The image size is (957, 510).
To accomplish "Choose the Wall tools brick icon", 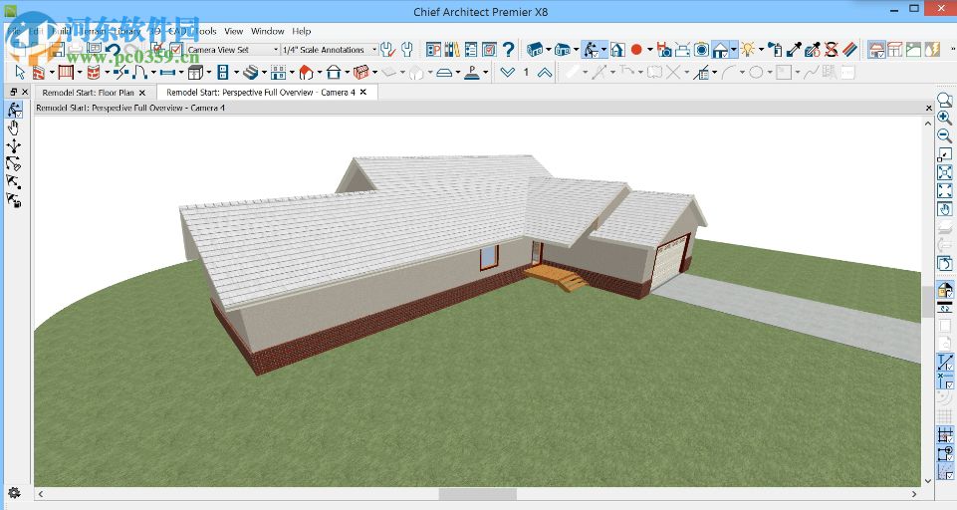I will click(39, 73).
